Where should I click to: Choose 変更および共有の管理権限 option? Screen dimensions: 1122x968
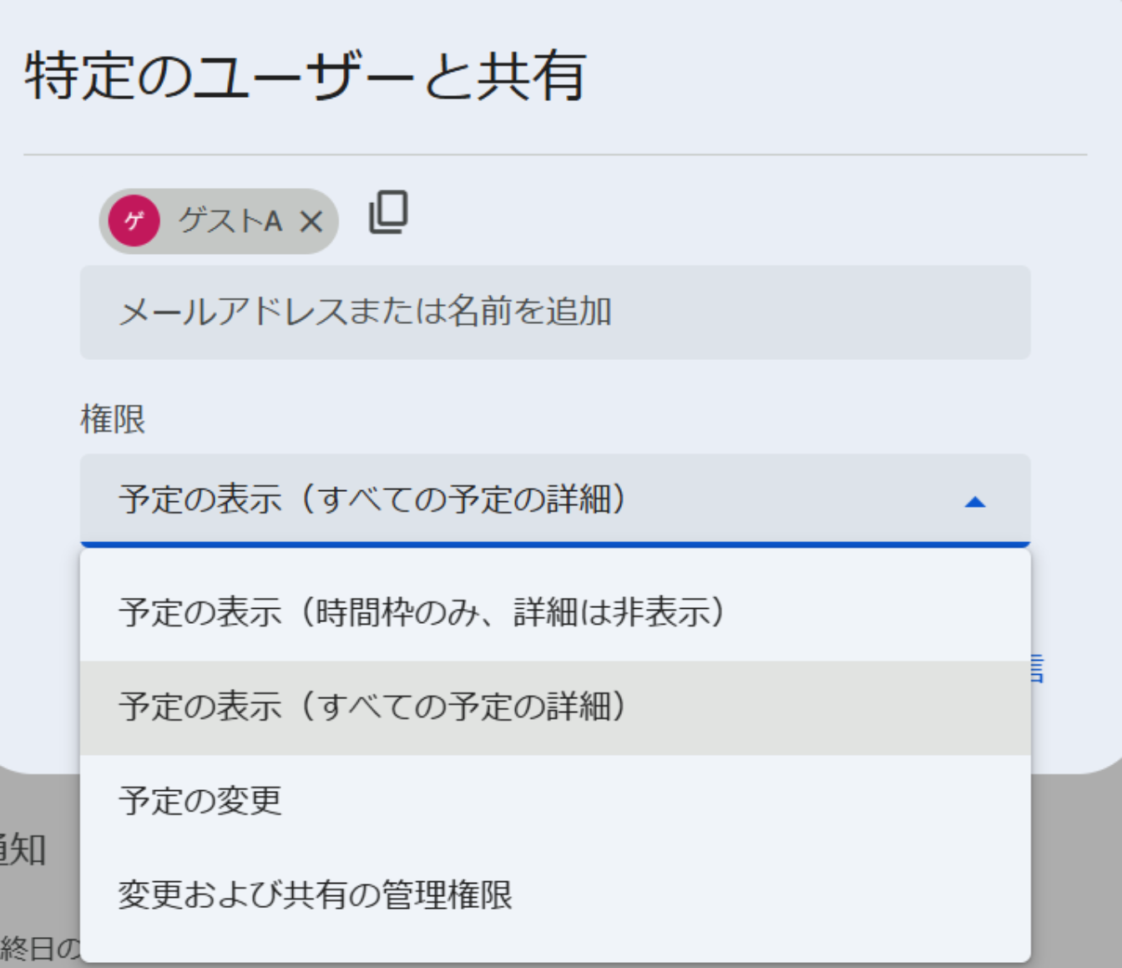coord(315,895)
